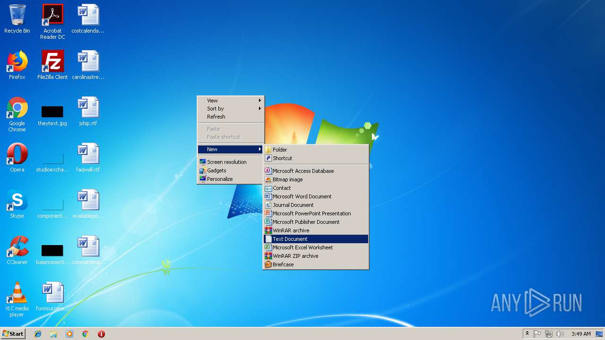605x340 pixels.
Task: Open Screen resolution from context menu
Action: tap(231, 162)
